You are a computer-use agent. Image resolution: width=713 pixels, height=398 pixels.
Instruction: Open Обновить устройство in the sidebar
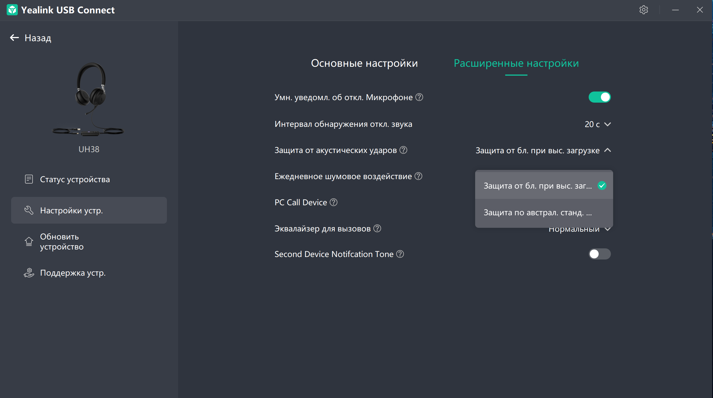[62, 241]
